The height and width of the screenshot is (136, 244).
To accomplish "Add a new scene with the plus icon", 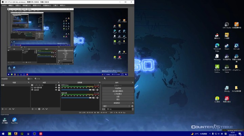I will pyautogui.click(x=2, y=109).
